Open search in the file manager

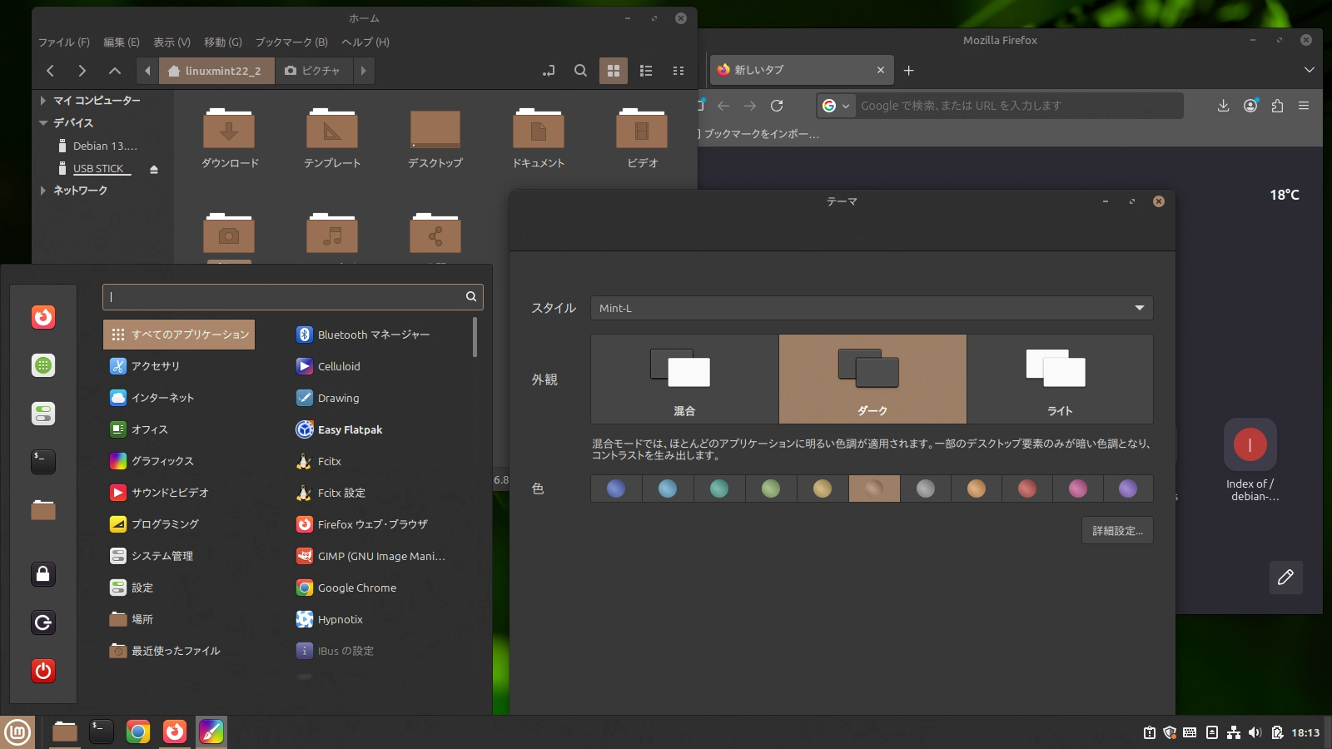580,71
